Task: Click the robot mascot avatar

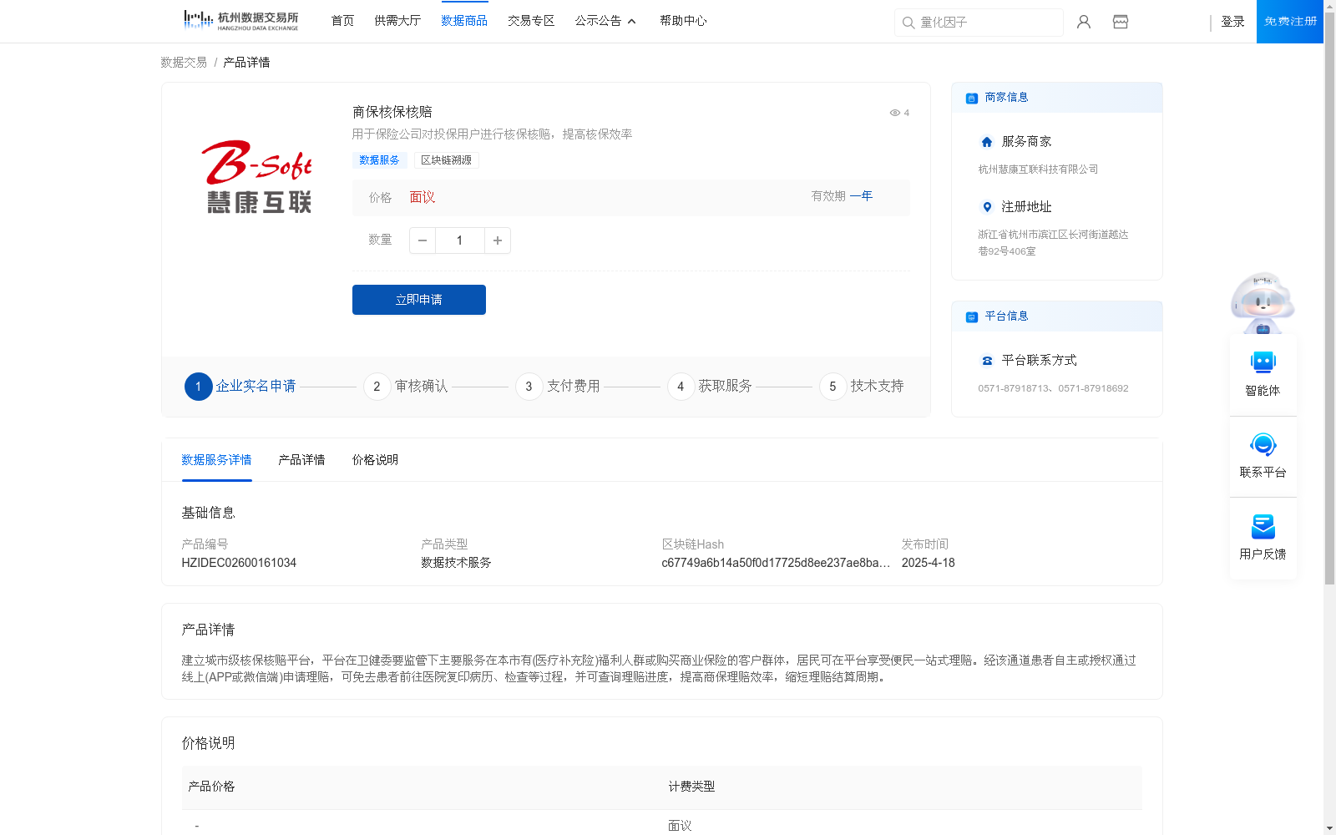Action: 1263,302
